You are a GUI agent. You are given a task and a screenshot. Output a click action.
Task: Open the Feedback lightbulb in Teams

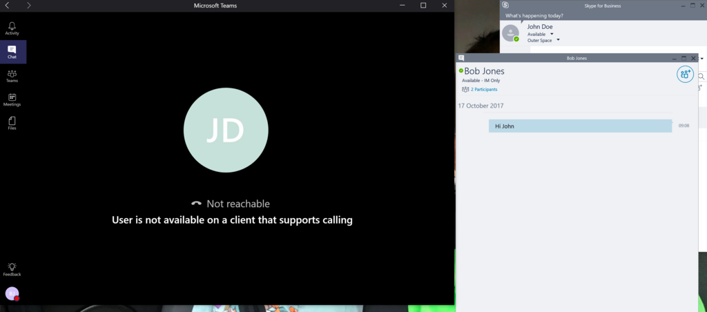coord(12,270)
